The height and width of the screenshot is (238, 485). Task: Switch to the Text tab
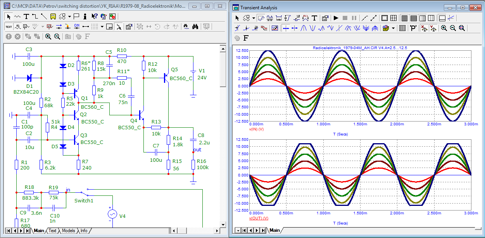click(52, 231)
